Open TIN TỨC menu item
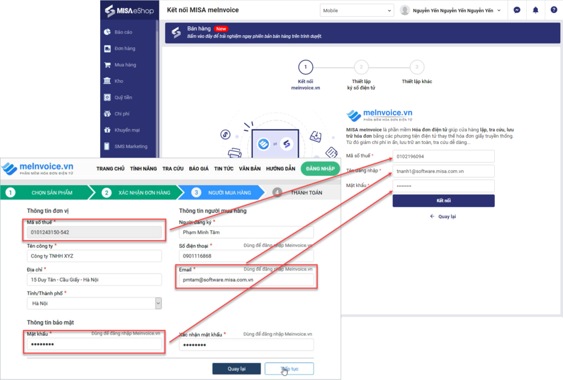Viewport: 563px width, 380px height. [x=224, y=168]
